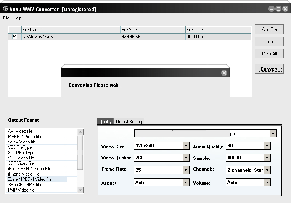Open the Help menu
The width and height of the screenshot is (291, 203).
tap(18, 18)
